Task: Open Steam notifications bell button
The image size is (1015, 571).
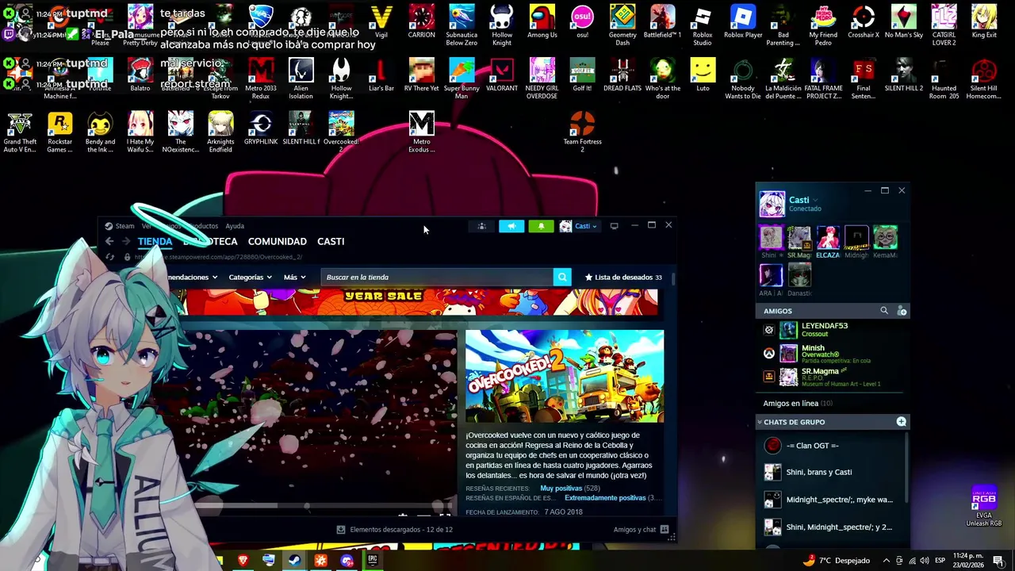Action: click(x=541, y=226)
